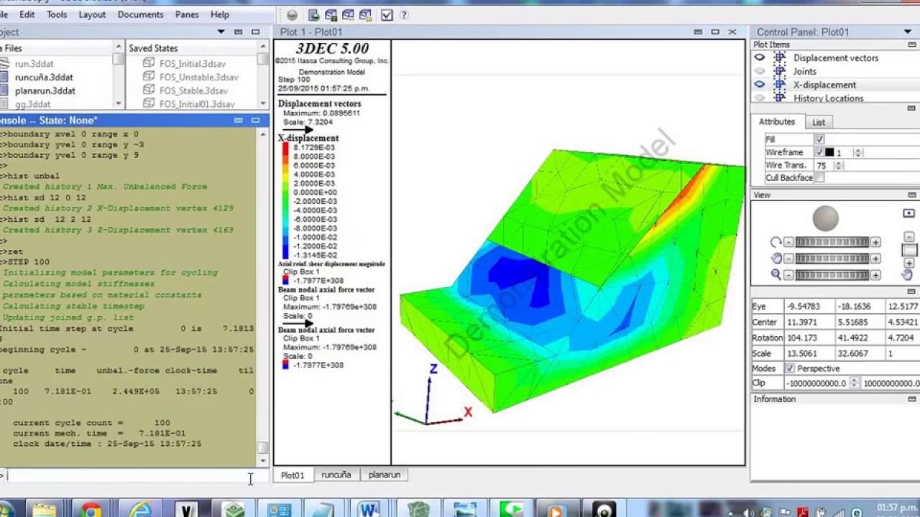This screenshot has width=920, height=517.
Task: Increase the Wire Trans. value with the stepper
Action: [x=839, y=163]
